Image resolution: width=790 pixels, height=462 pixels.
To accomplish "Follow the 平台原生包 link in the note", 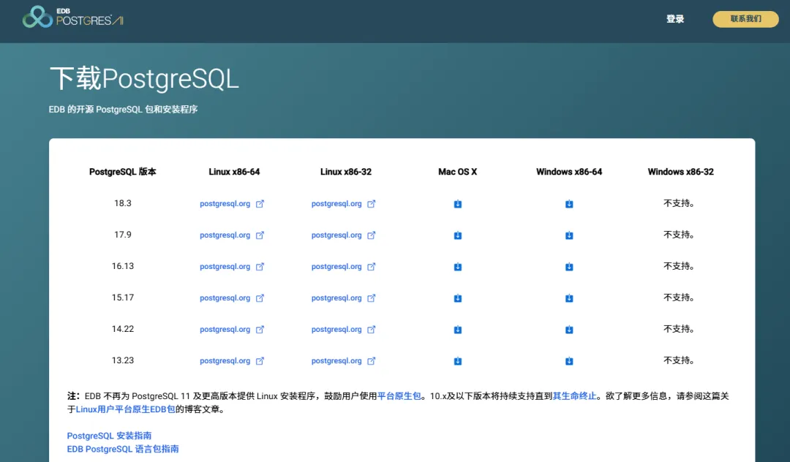I will [399, 396].
